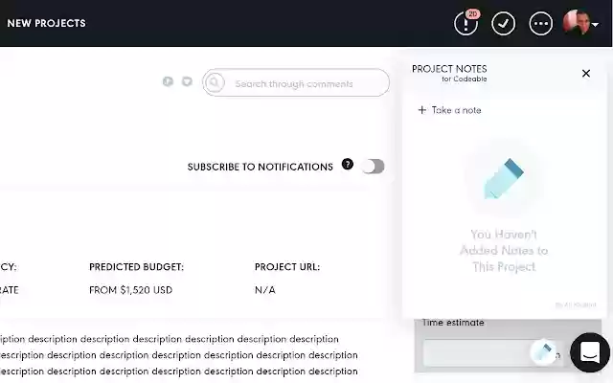Click Take a note

(456, 110)
